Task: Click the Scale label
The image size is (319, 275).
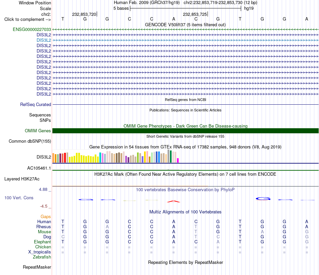Action: 45,8
